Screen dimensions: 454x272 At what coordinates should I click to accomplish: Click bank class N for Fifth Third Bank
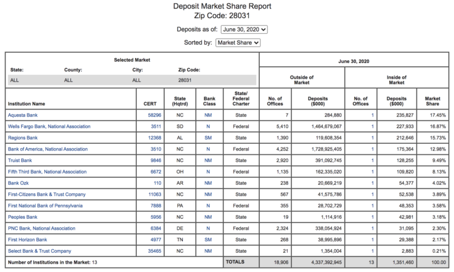pos(208,172)
